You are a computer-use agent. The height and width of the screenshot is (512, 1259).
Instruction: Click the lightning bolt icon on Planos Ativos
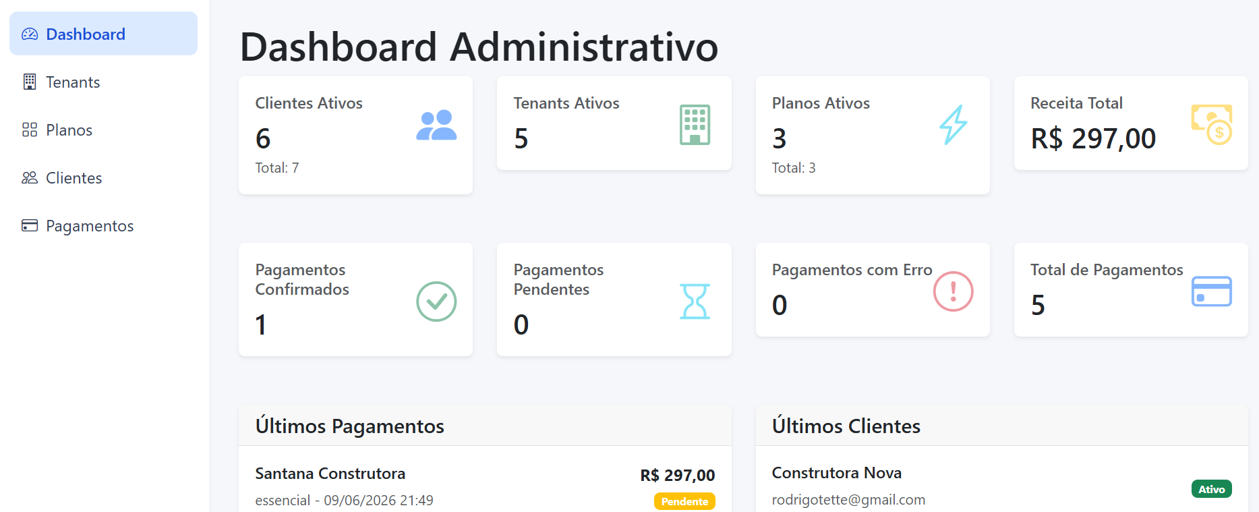pyautogui.click(x=954, y=125)
